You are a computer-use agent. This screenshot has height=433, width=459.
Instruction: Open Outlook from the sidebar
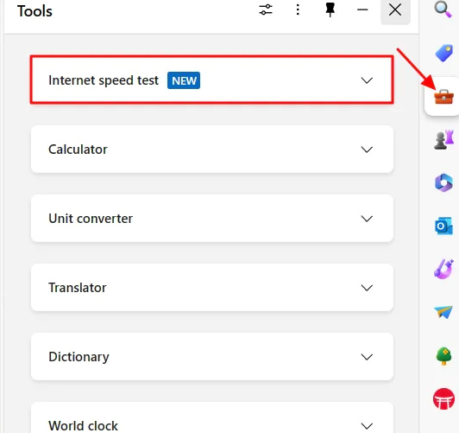click(443, 226)
